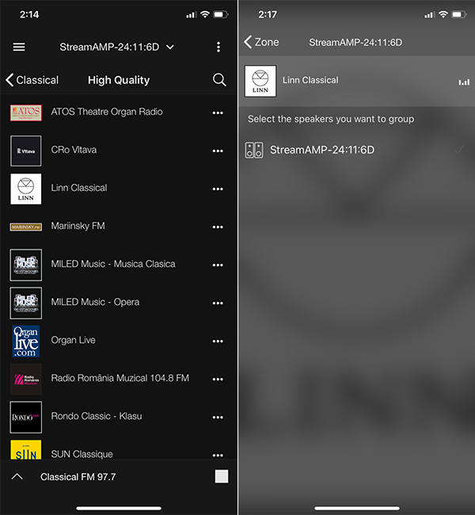Open the hamburger menu
Image resolution: width=475 pixels, height=515 pixels.
19,47
